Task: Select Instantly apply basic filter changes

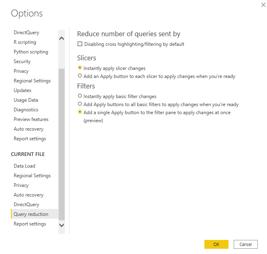Action: coord(80,96)
